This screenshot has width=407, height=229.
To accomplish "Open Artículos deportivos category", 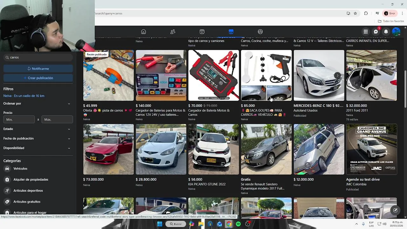I will click(38, 191).
